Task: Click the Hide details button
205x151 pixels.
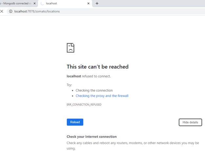Action: pyautogui.click(x=190, y=123)
